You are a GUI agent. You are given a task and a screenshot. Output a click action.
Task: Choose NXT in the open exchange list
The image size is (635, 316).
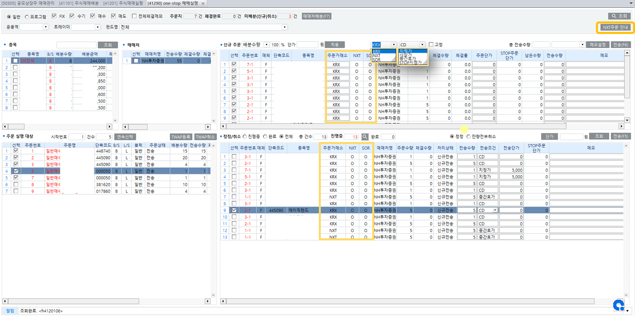pyautogui.click(x=377, y=56)
